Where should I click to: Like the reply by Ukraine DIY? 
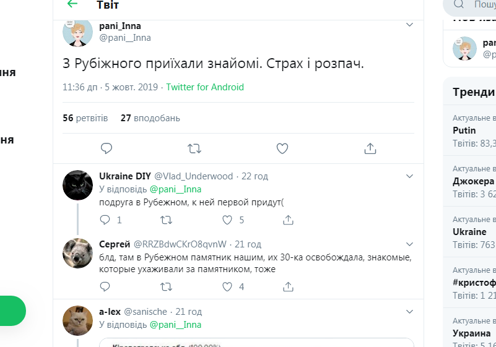coord(227,220)
